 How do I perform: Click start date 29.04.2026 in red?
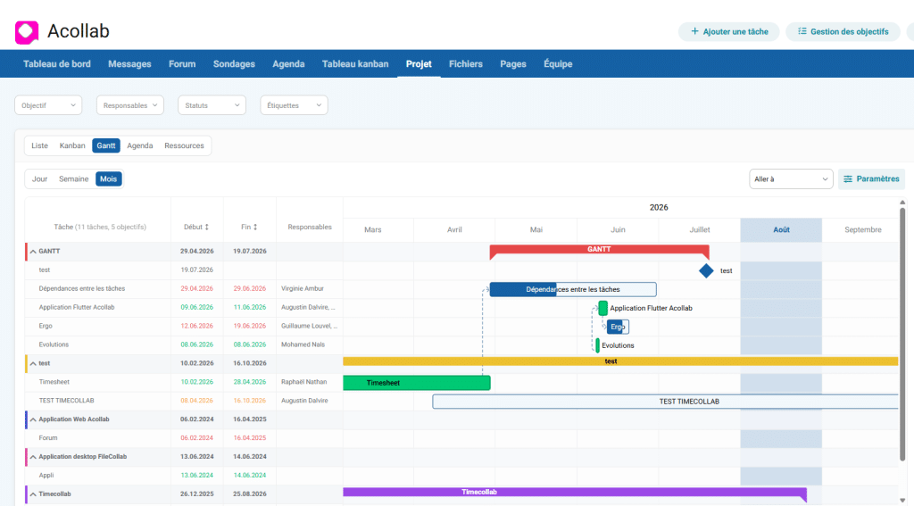(x=196, y=288)
